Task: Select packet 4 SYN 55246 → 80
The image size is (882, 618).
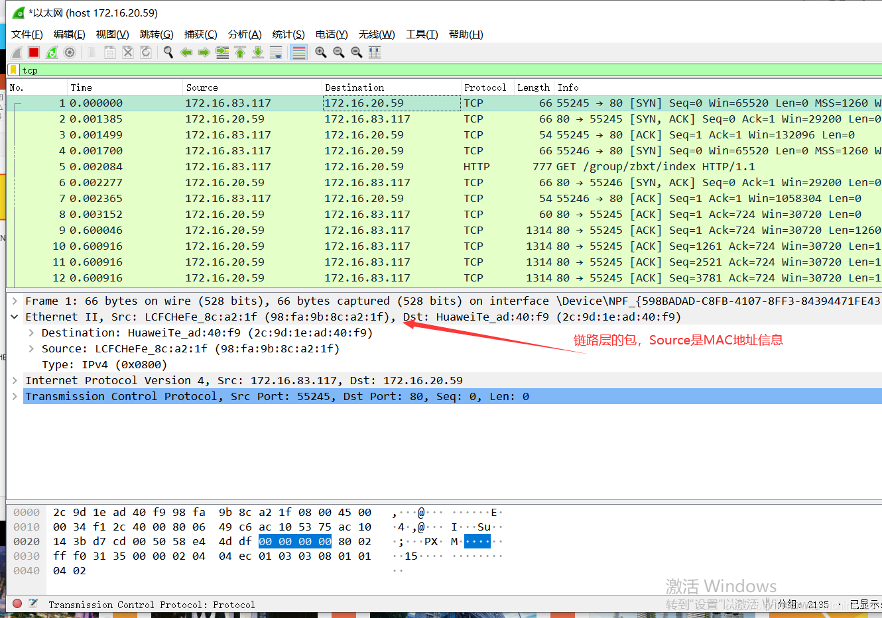Action: coord(444,150)
